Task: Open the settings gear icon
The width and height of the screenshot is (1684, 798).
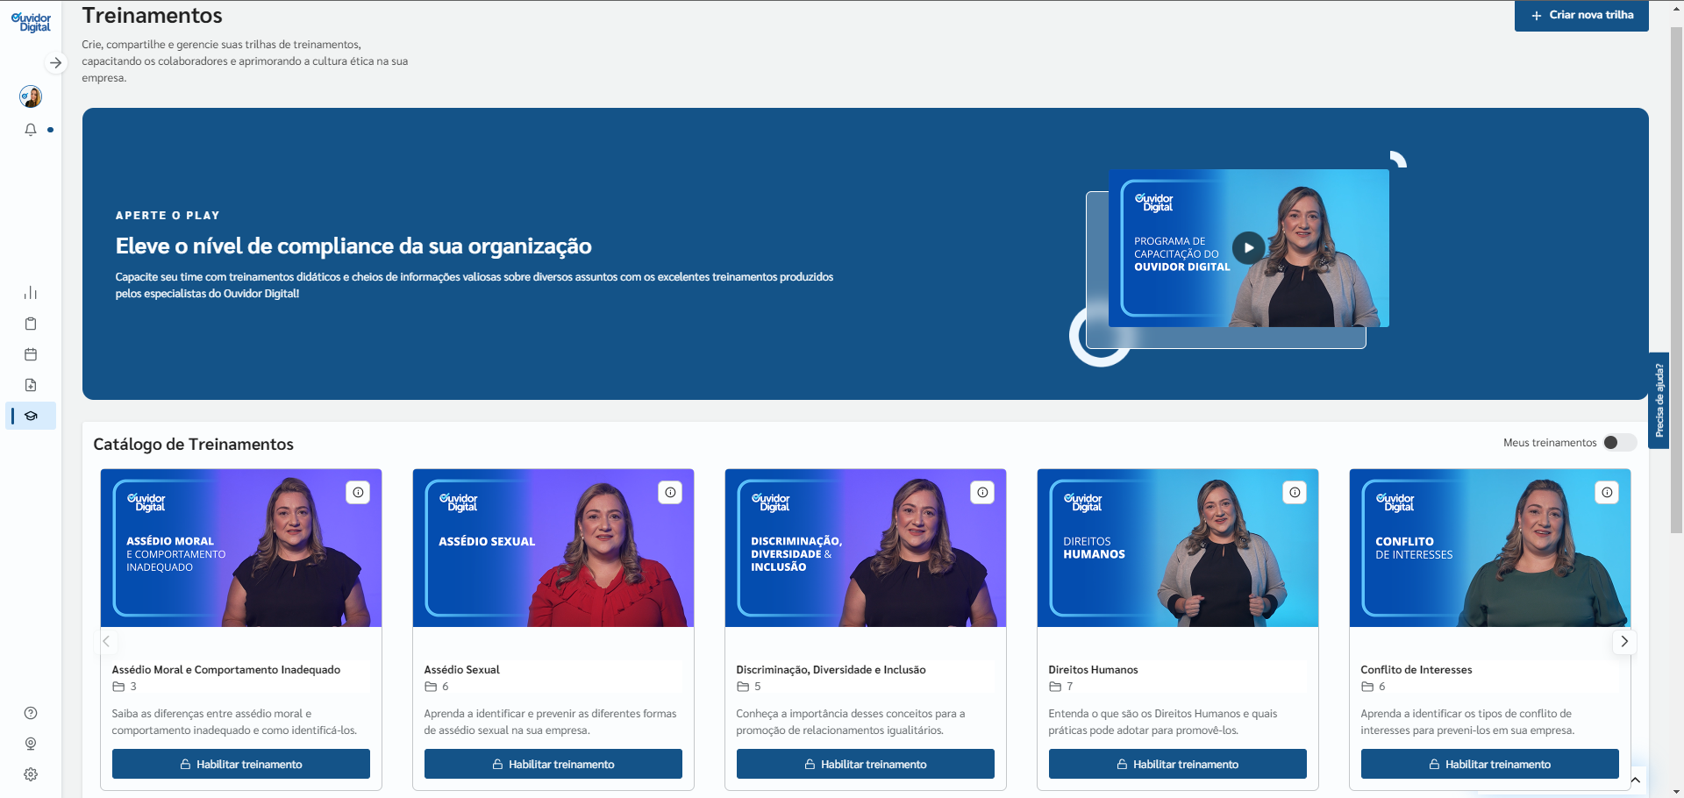Action: click(x=31, y=774)
